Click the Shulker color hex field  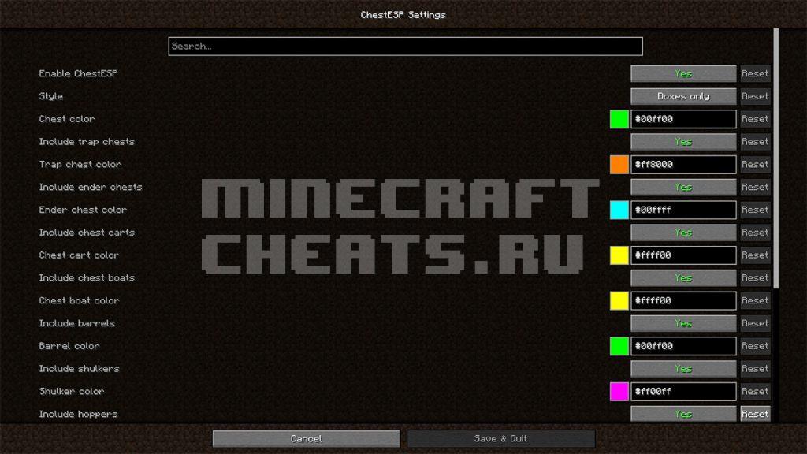click(683, 391)
